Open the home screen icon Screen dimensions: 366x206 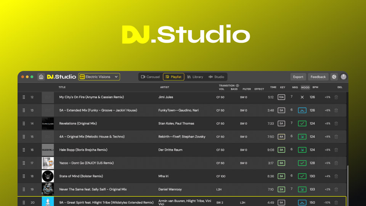tap(41, 77)
